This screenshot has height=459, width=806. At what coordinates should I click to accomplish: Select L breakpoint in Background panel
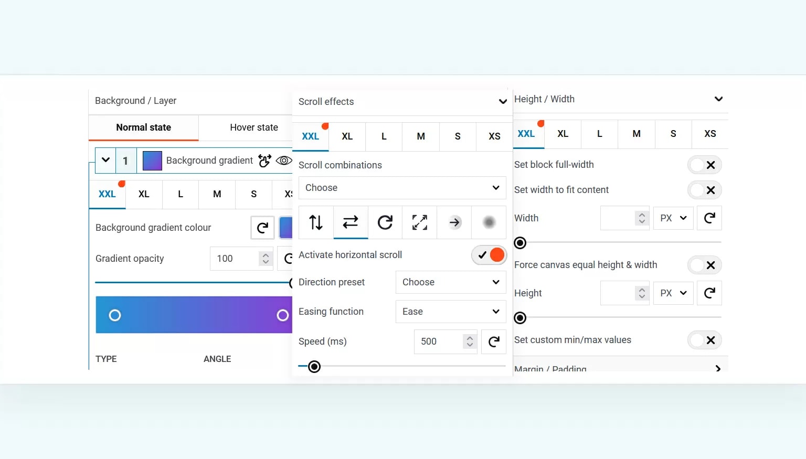pos(181,194)
